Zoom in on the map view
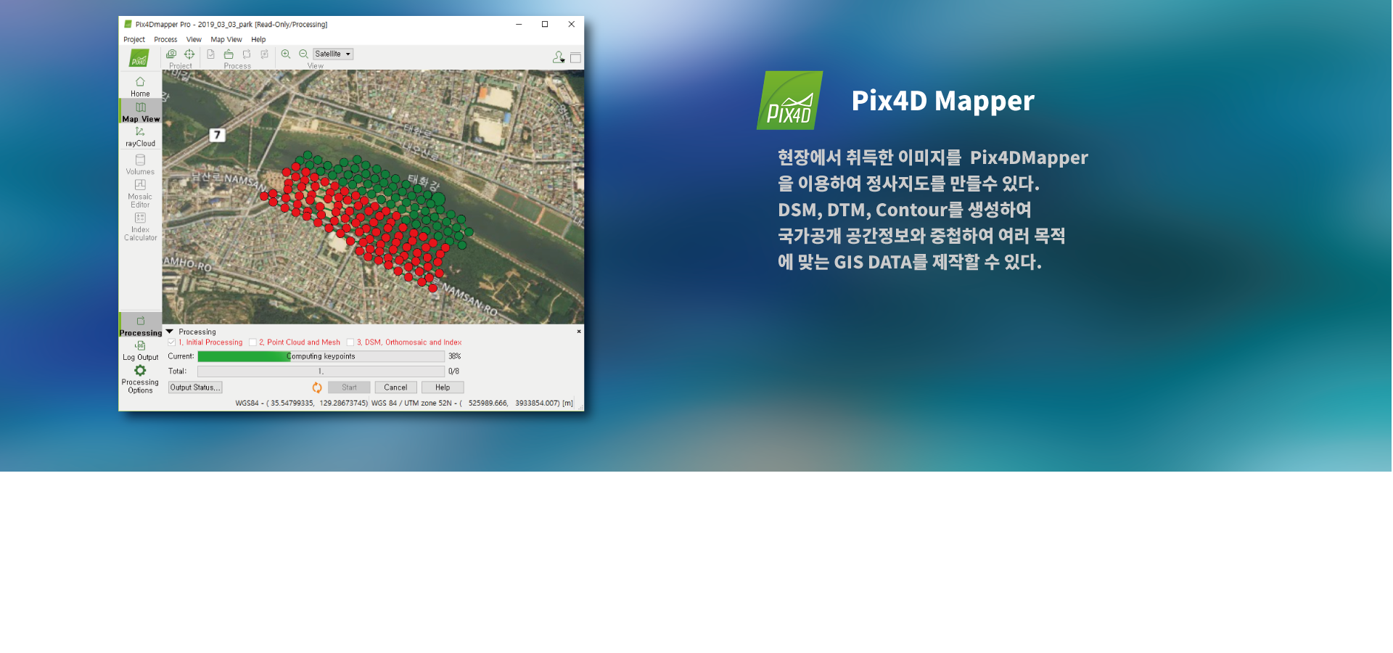The image size is (1393, 653). click(286, 54)
